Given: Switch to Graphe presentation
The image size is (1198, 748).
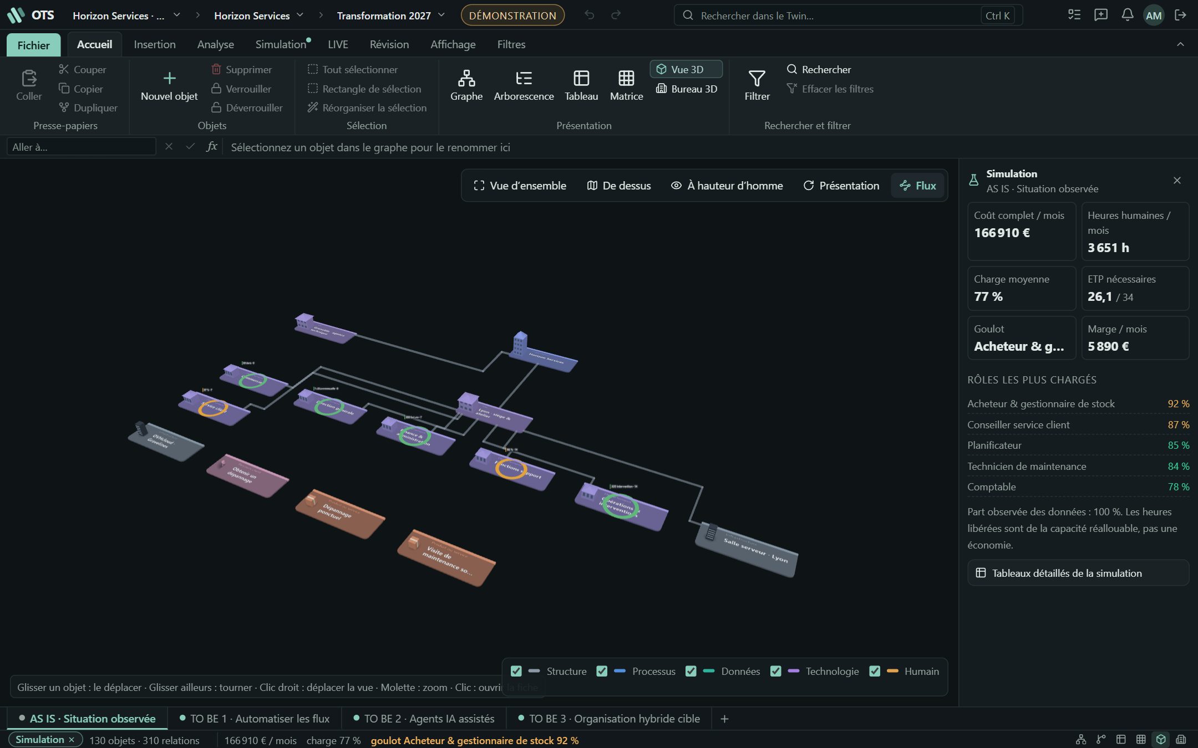Looking at the screenshot, I should point(466,85).
